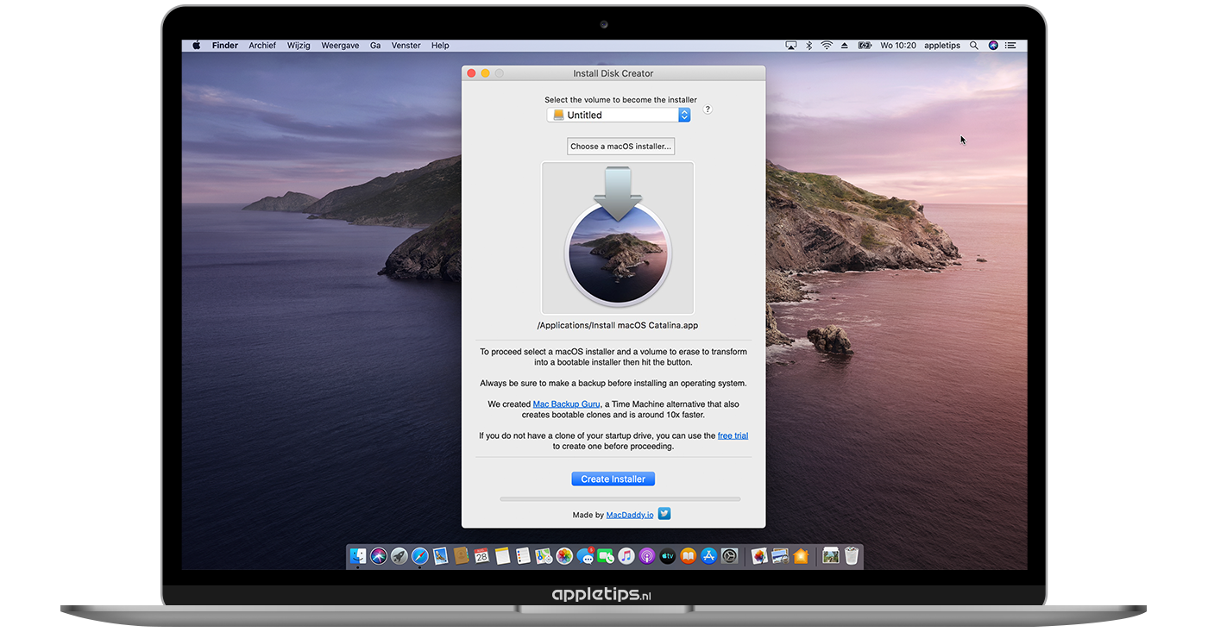Click the question mark help button
The width and height of the screenshot is (1208, 632).
[708, 110]
